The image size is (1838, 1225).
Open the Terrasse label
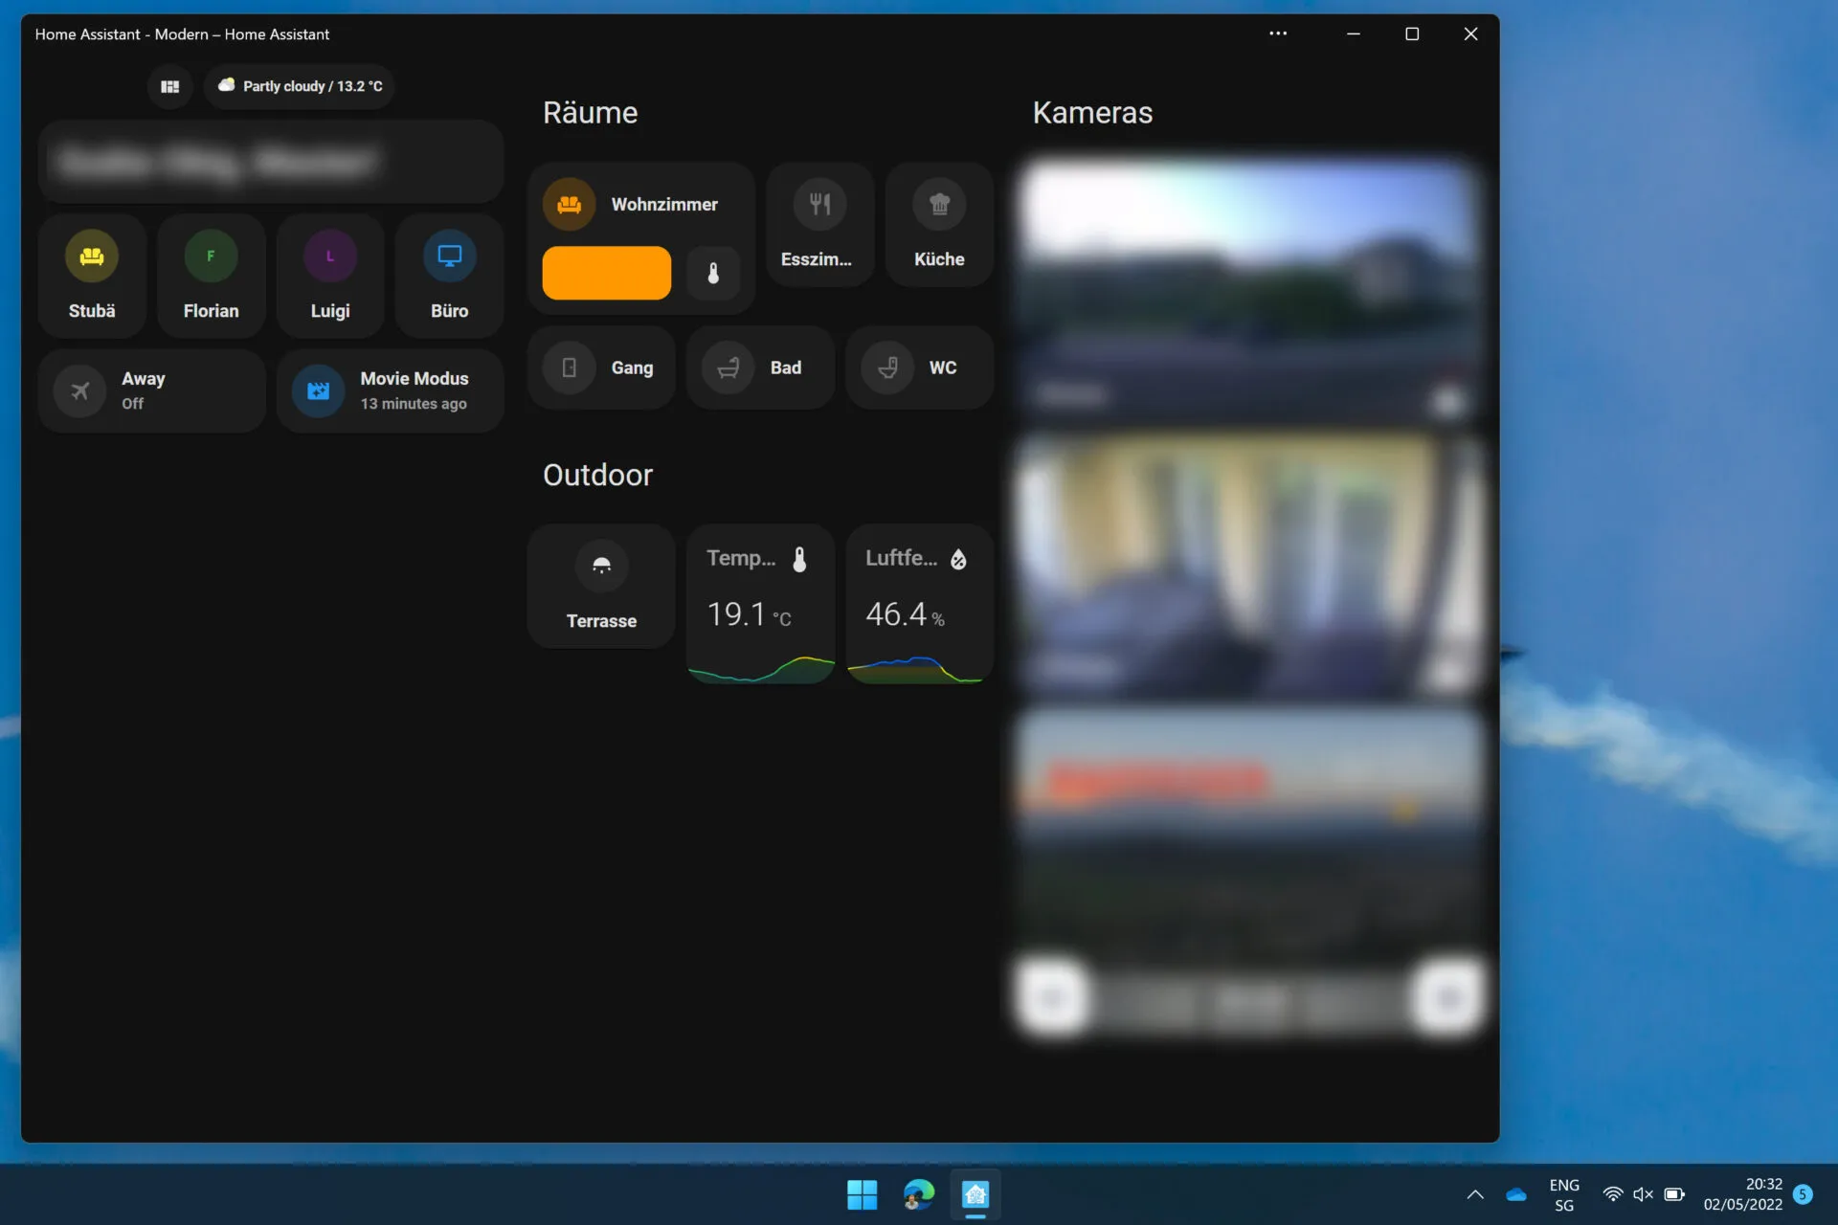pos(601,621)
